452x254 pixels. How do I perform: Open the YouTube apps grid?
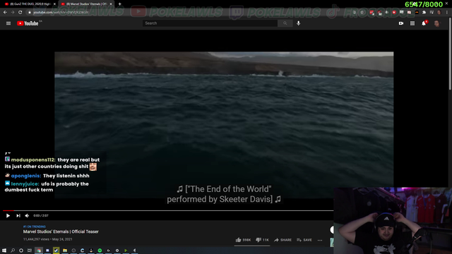[412, 23]
